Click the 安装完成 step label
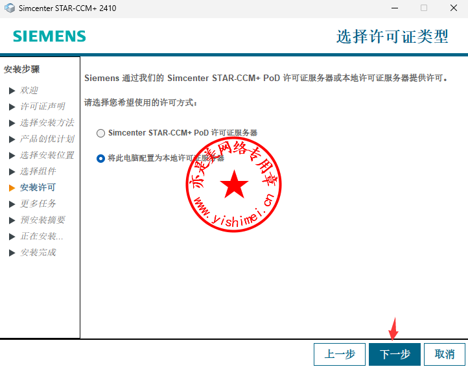Image resolution: width=468 pixels, height=369 pixels. point(38,252)
